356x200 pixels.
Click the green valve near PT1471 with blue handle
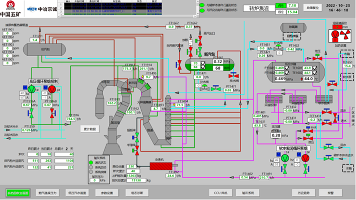point(216,88)
